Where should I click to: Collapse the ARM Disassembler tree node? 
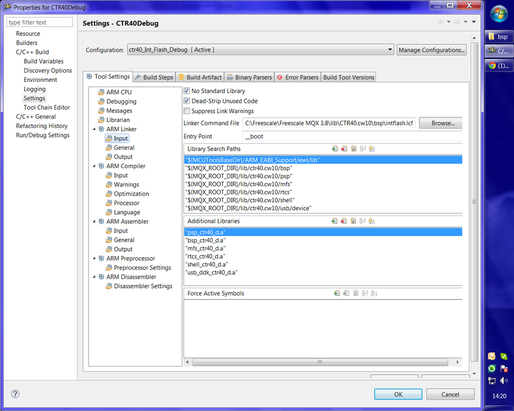(94, 277)
